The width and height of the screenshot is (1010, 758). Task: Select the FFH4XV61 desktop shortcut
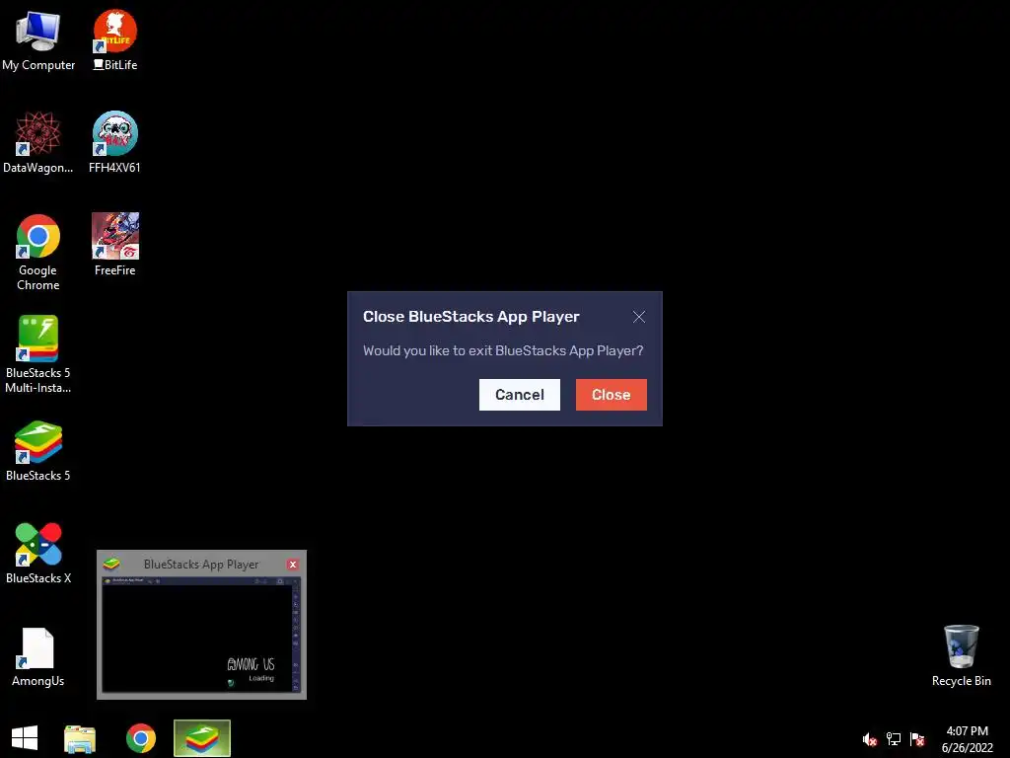(x=114, y=142)
